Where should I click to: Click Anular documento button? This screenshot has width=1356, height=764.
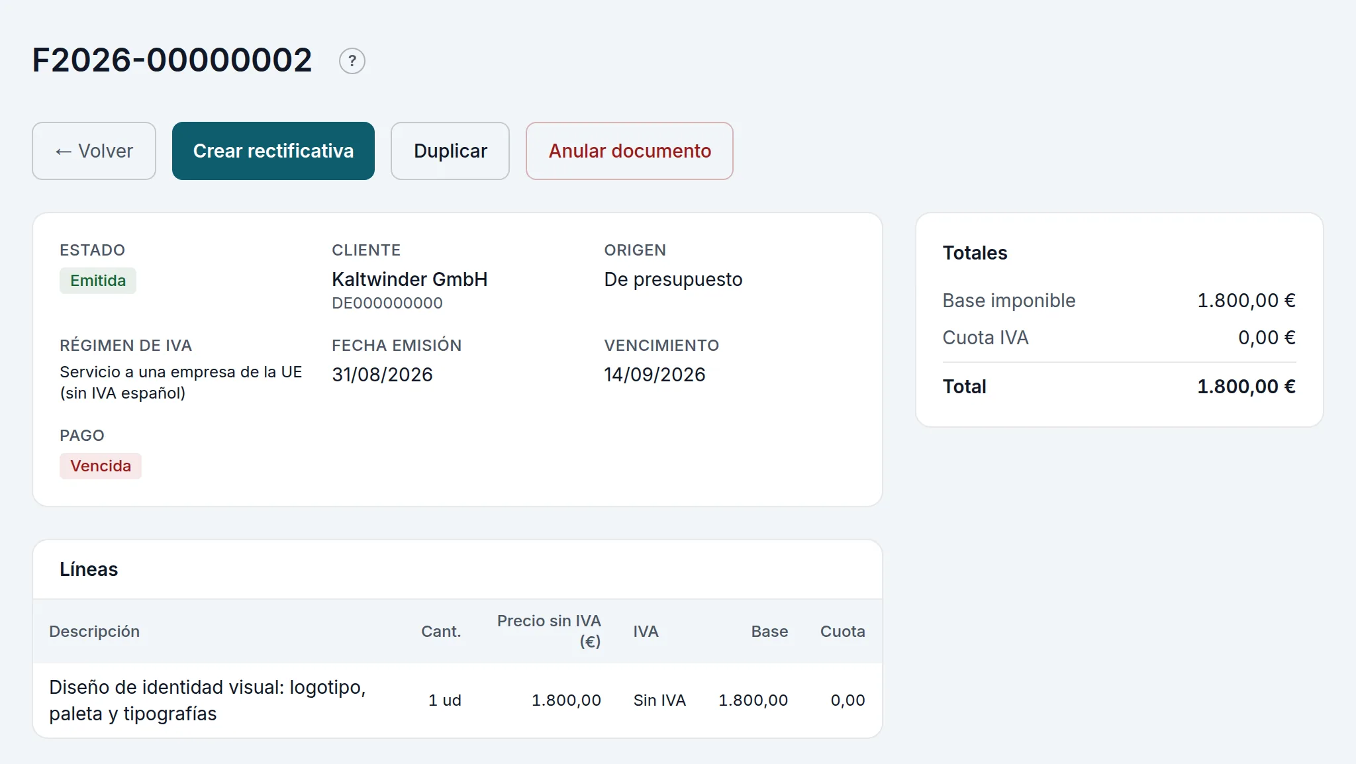pyautogui.click(x=630, y=151)
